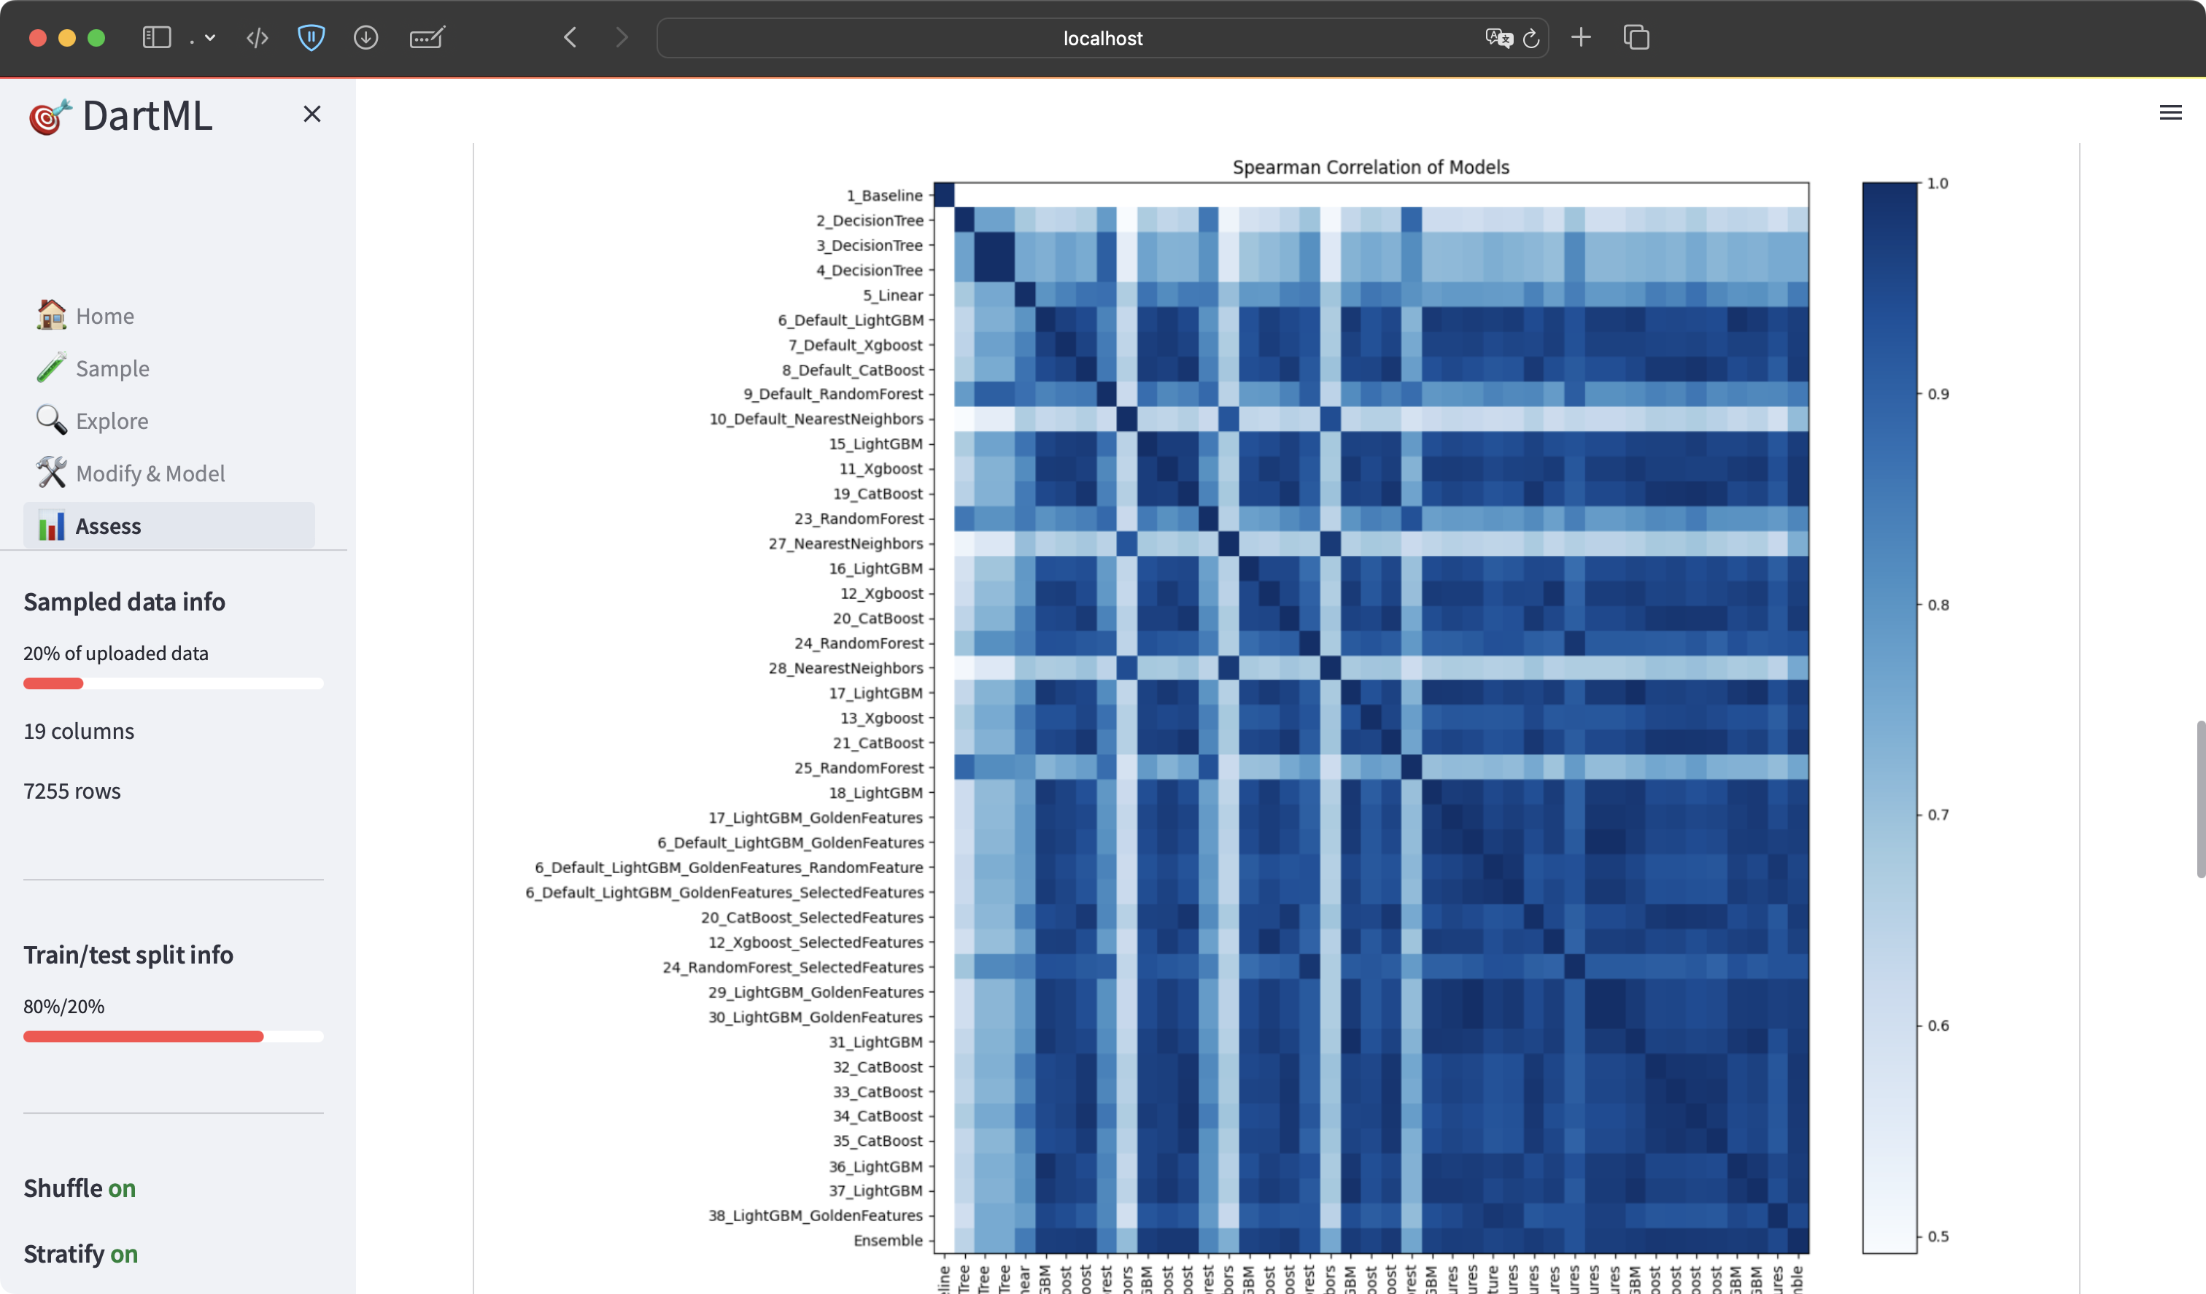Select the Assess page
This screenshot has height=1294, width=2206.
(x=169, y=525)
